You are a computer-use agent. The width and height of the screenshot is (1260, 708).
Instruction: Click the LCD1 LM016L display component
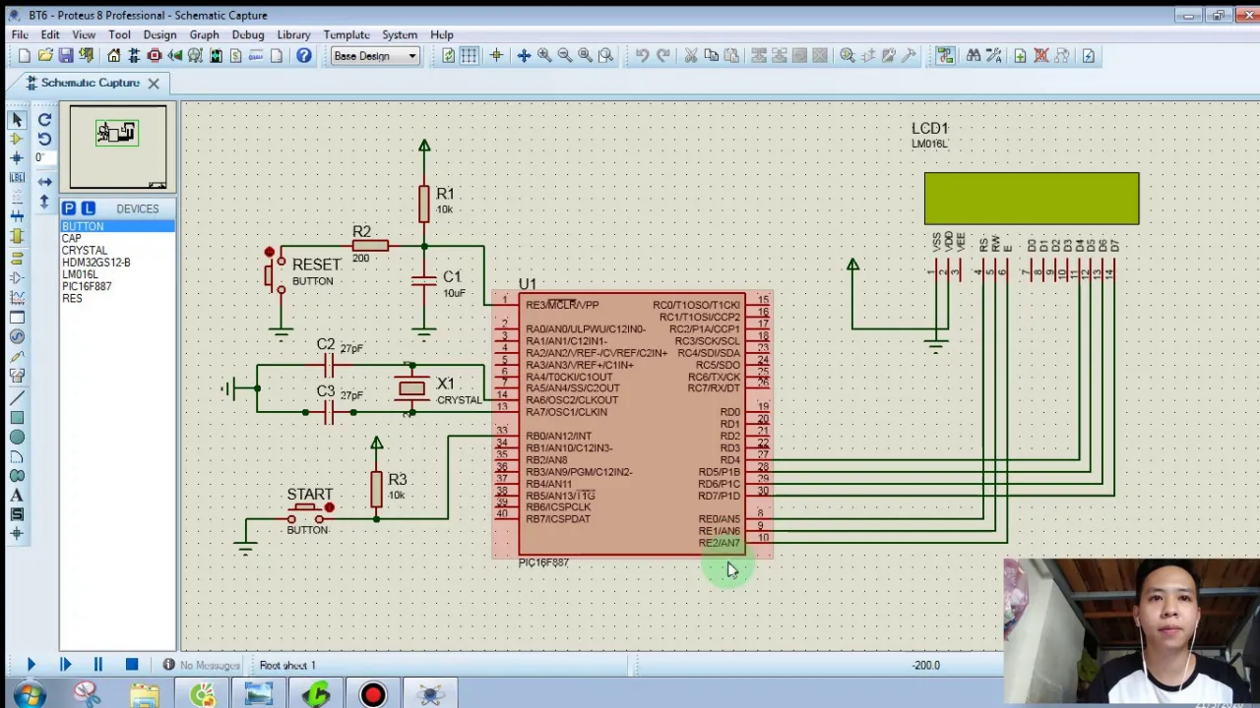tap(1031, 199)
